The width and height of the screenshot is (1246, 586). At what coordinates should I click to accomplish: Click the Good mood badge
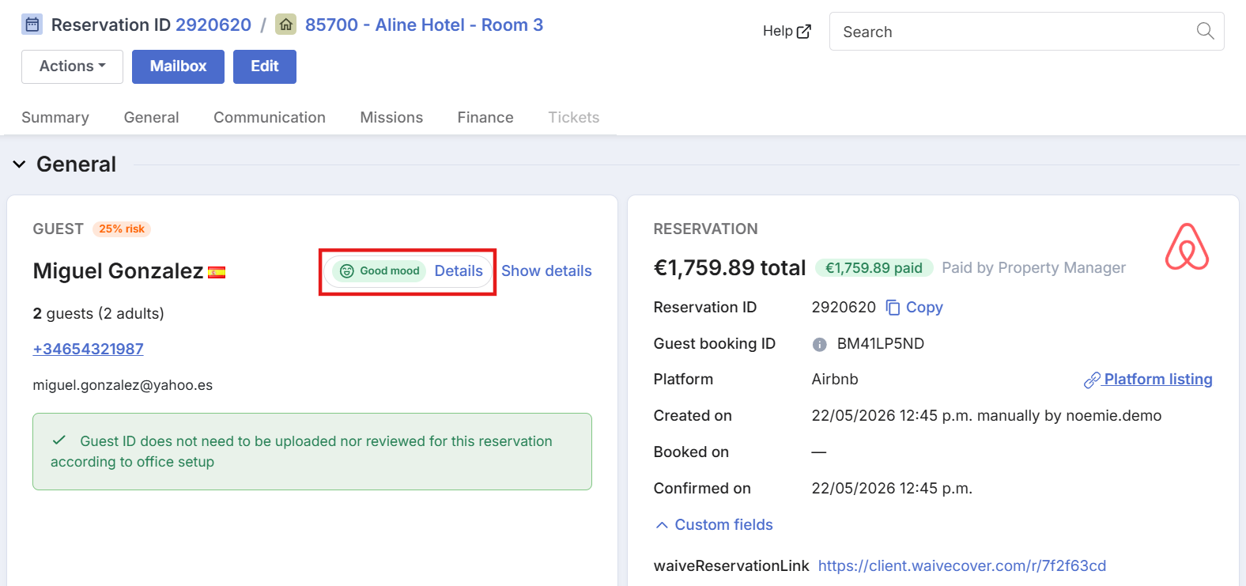(379, 271)
